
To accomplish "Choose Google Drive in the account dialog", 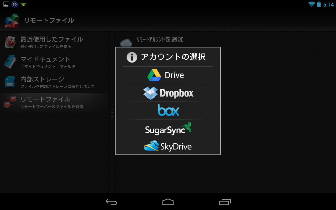I will point(168,75).
